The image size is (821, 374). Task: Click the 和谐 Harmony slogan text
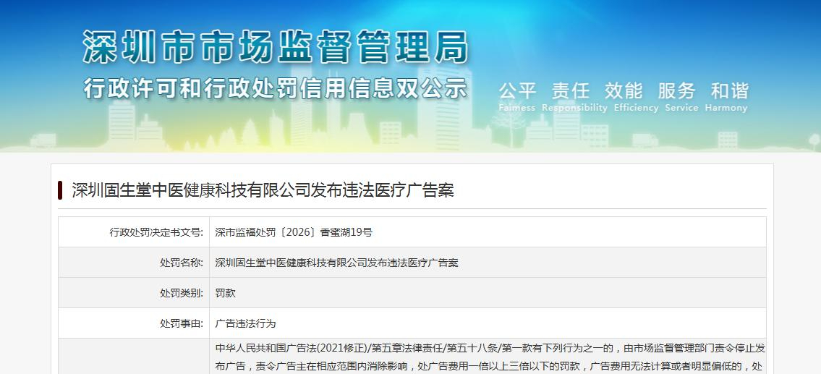coord(726,97)
